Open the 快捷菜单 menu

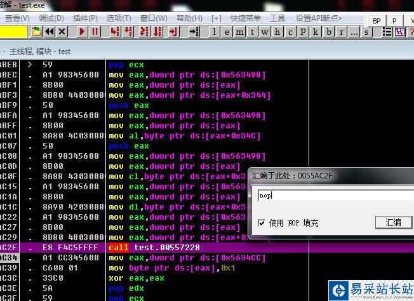point(246,18)
